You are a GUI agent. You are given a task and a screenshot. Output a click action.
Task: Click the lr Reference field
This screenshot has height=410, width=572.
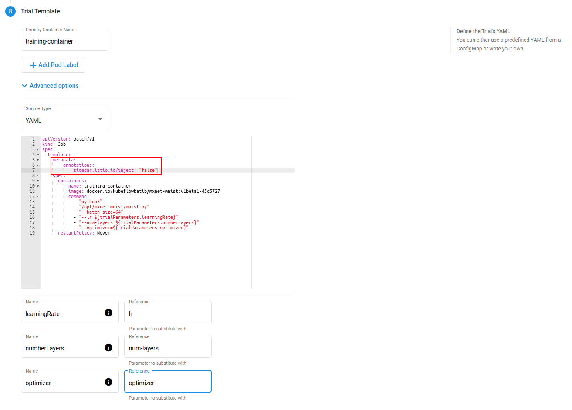tap(168, 312)
